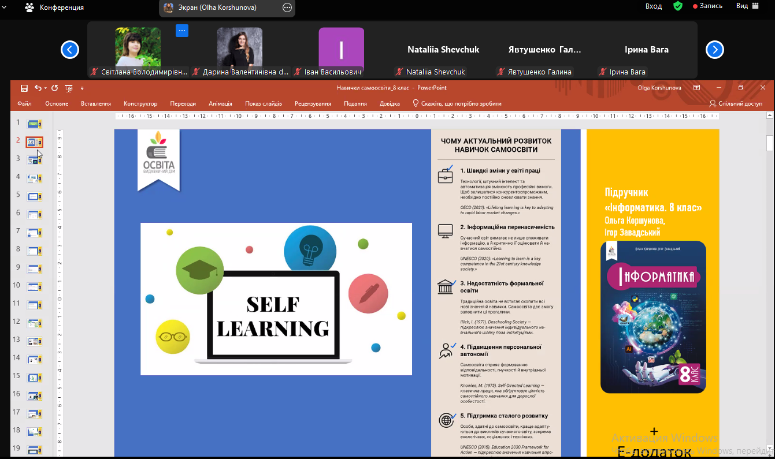Start slideshow from beginning icon
Viewport: 775px width, 459px height.
coord(69,88)
